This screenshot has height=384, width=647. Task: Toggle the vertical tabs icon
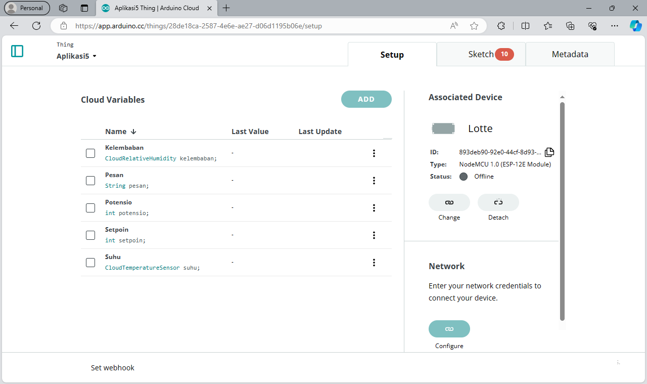tap(84, 8)
